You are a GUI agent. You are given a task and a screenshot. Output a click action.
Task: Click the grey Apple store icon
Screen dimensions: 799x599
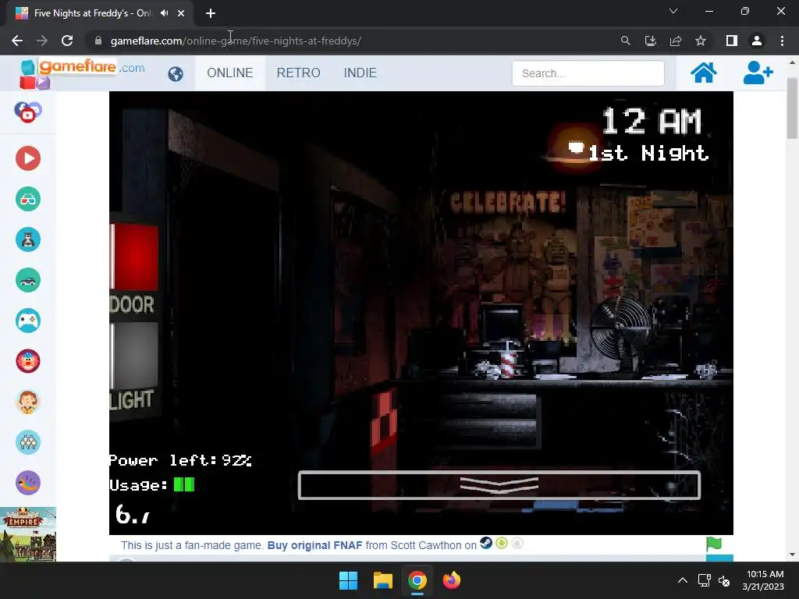[517, 543]
